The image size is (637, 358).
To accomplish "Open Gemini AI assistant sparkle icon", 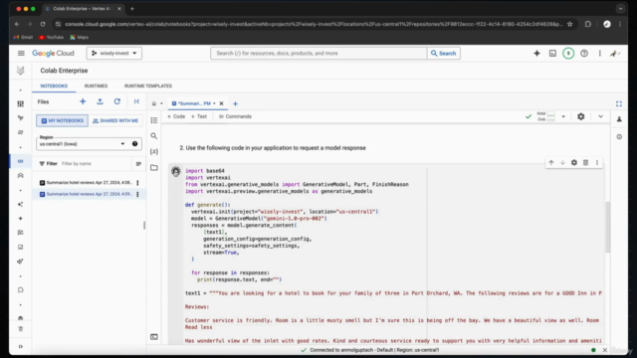I will tap(536, 53).
